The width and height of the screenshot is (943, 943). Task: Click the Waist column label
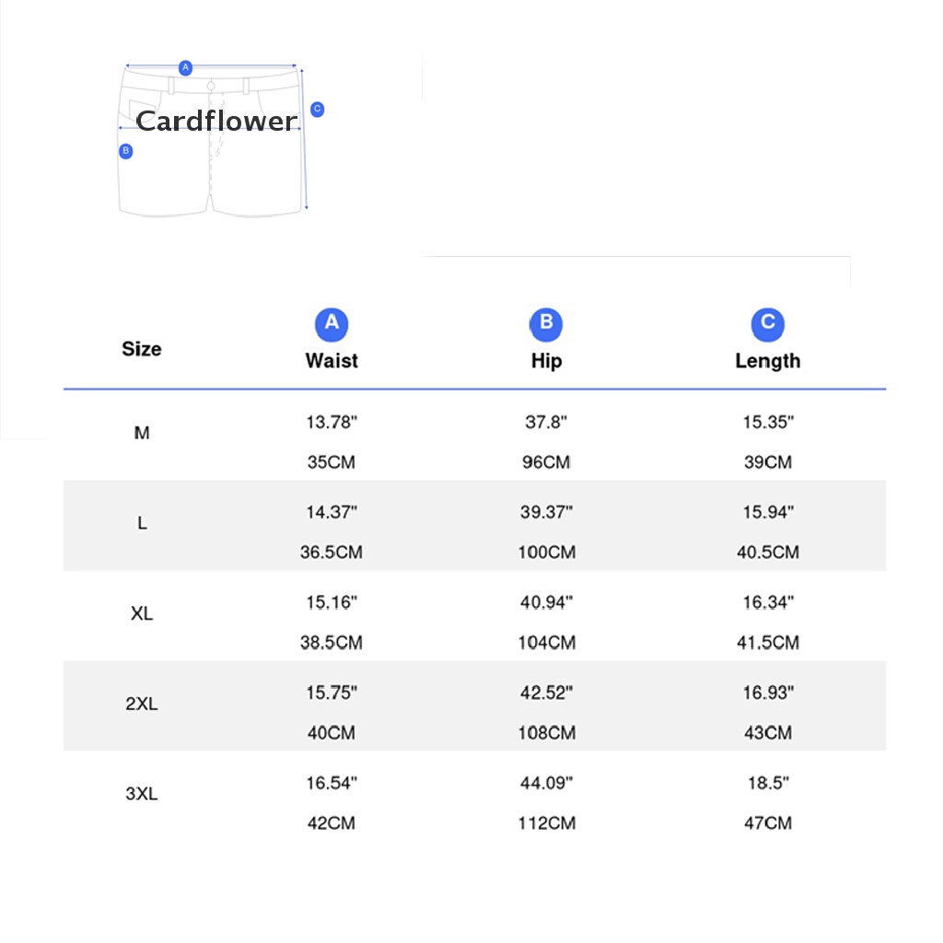[332, 361]
